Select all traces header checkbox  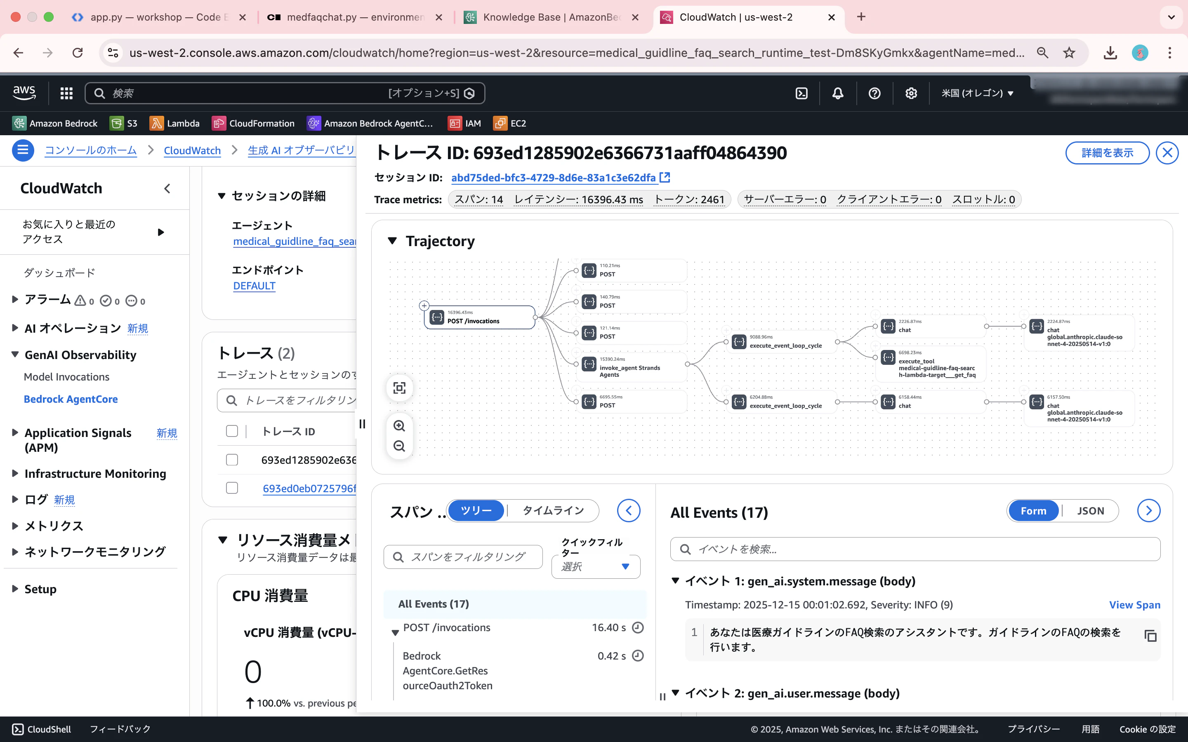point(232,431)
